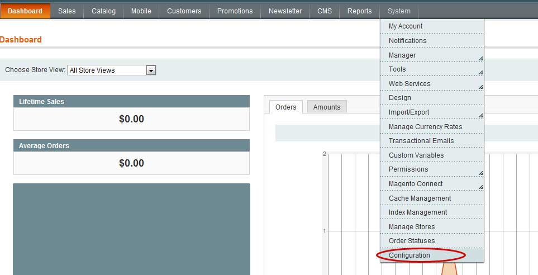Expand the Magento Connect submenu
The image size is (538, 275).
pyautogui.click(x=432, y=184)
